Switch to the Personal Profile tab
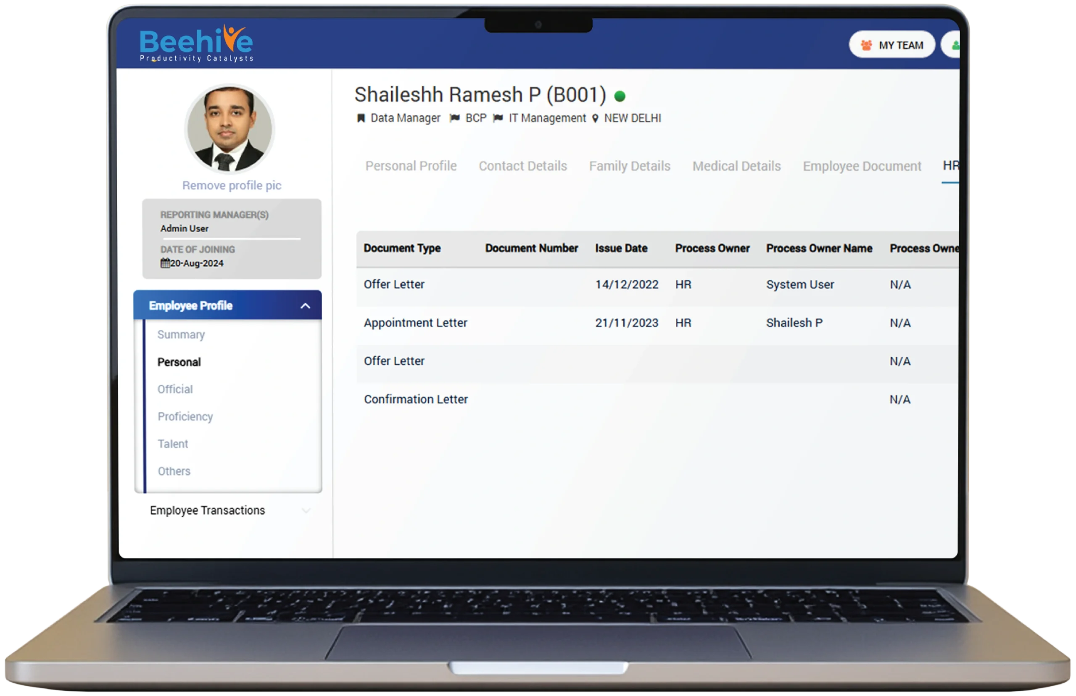Viewport: 1076px width, 696px height. tap(411, 166)
